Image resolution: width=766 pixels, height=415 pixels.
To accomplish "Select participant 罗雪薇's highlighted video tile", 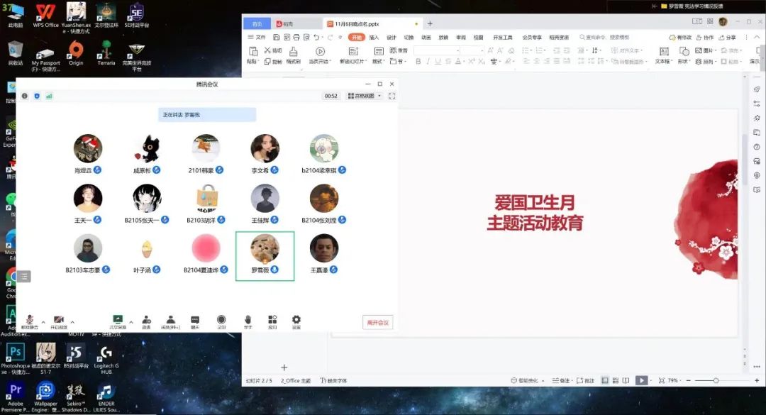I will [x=265, y=255].
